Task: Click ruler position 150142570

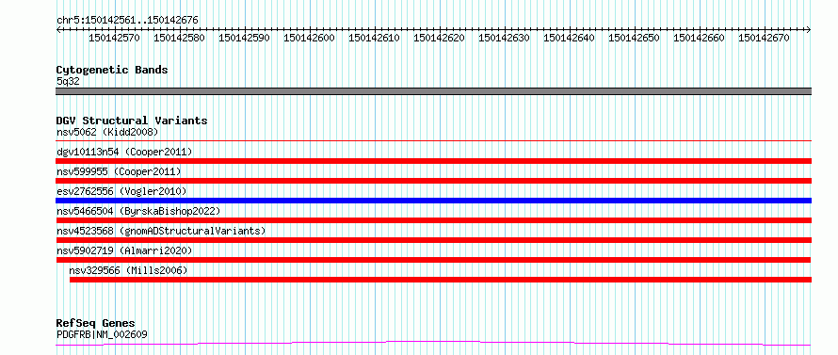Action: pos(114,38)
